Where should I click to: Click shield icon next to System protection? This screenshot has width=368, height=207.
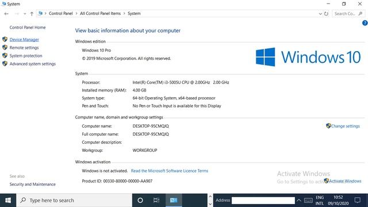5,55
